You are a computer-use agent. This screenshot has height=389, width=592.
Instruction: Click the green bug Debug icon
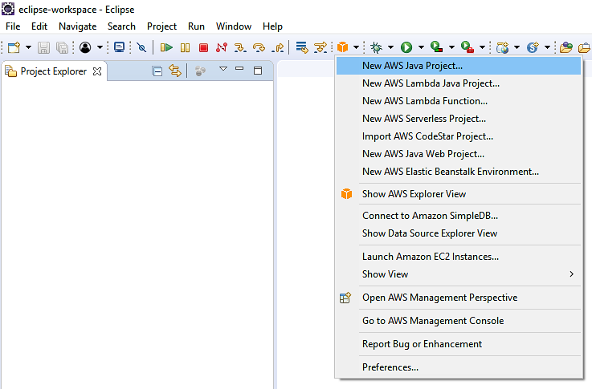[376, 47]
